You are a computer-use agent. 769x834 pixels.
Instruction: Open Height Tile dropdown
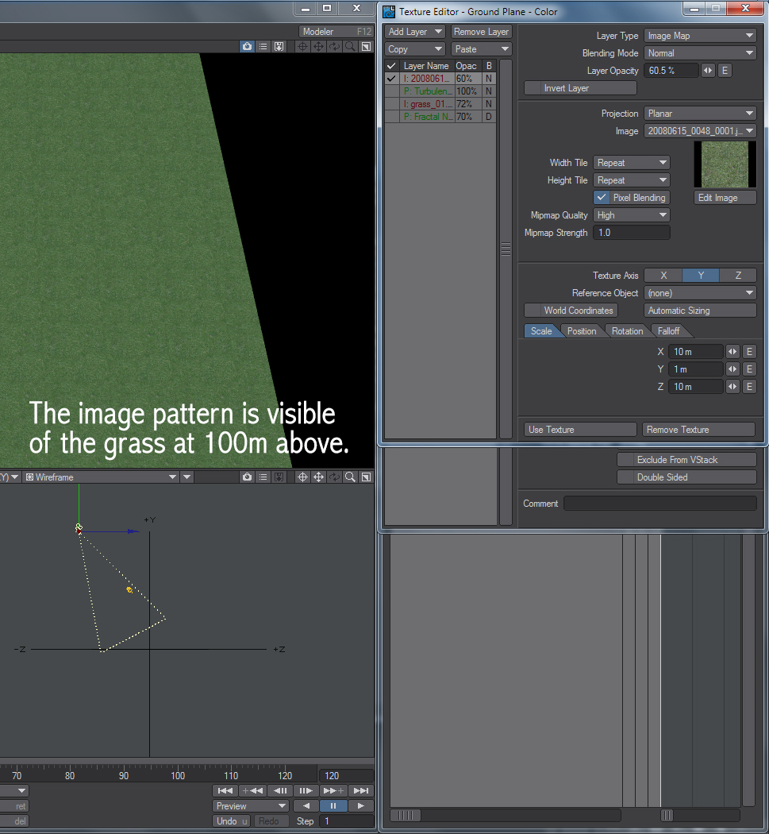[632, 180]
